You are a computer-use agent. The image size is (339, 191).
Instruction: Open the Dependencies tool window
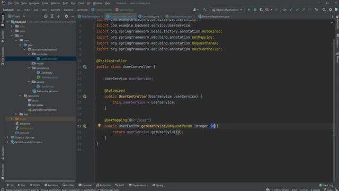coord(138,185)
